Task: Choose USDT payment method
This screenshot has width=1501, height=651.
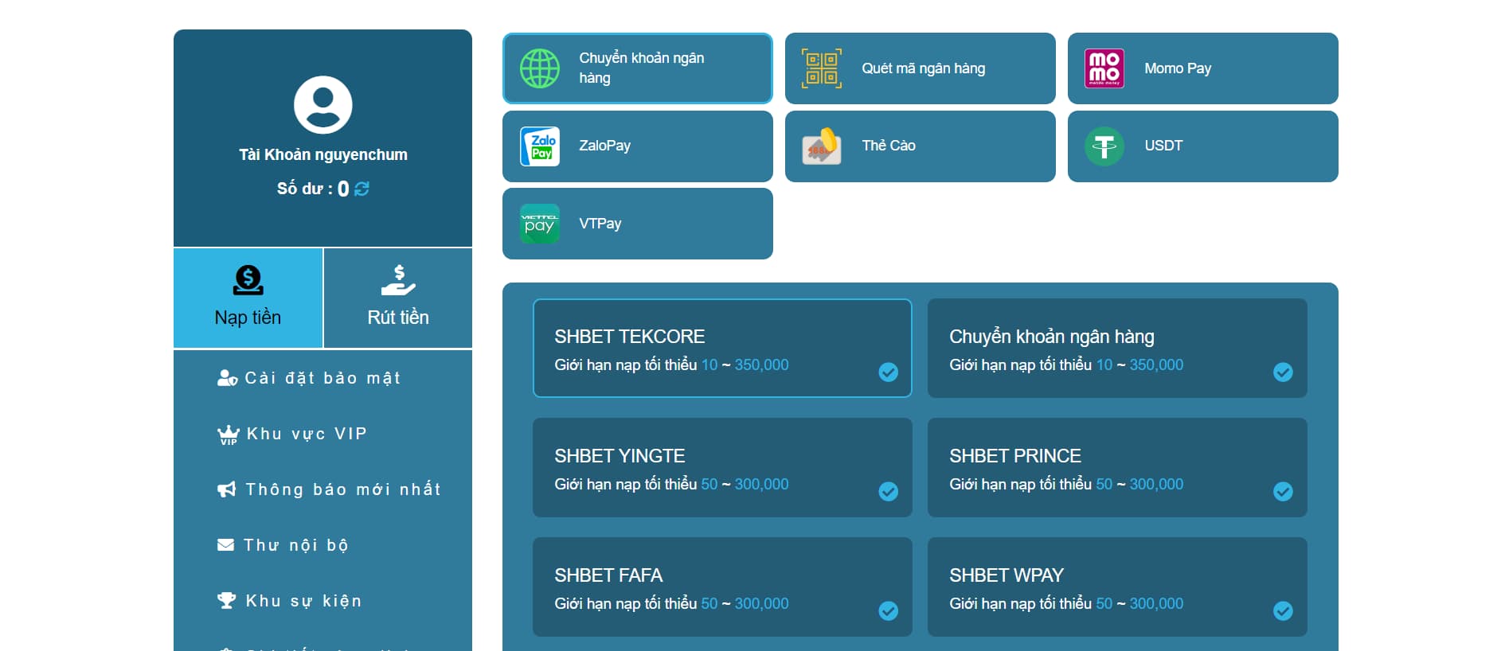Action: 1203,146
